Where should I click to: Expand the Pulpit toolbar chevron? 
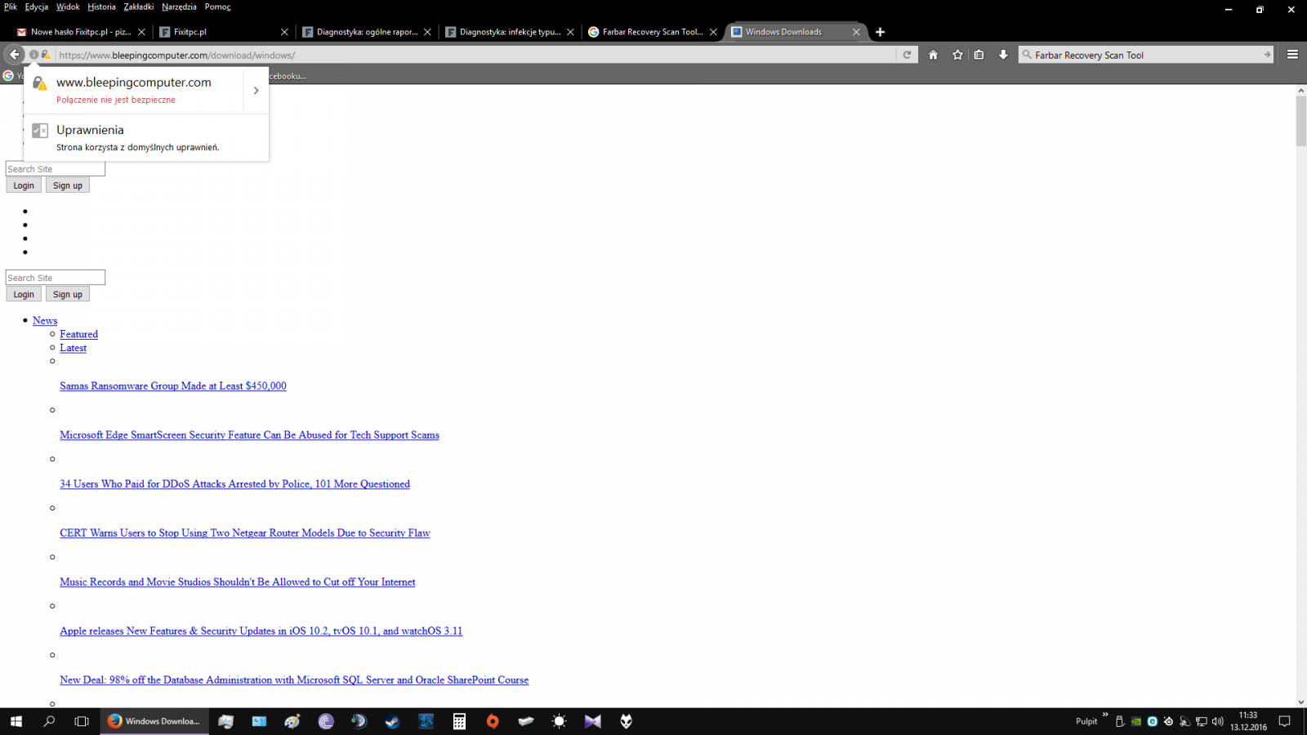(x=1105, y=715)
